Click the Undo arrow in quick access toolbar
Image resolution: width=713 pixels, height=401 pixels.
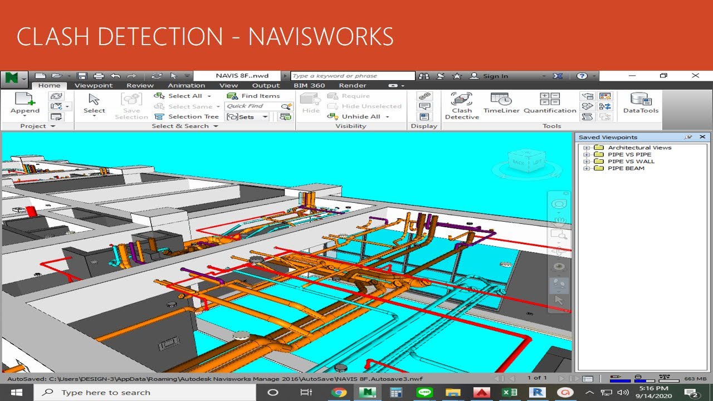tap(115, 76)
